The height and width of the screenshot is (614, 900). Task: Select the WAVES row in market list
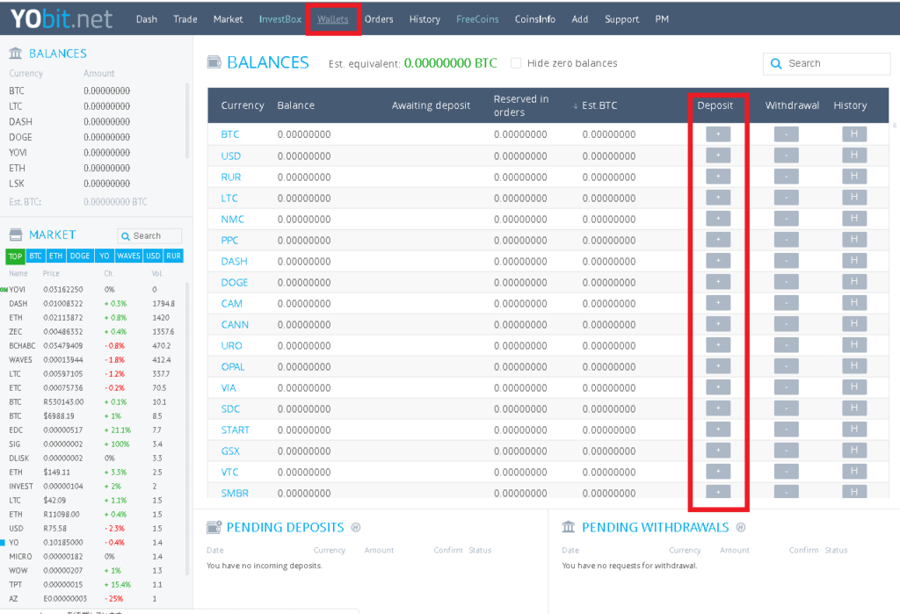point(91,360)
